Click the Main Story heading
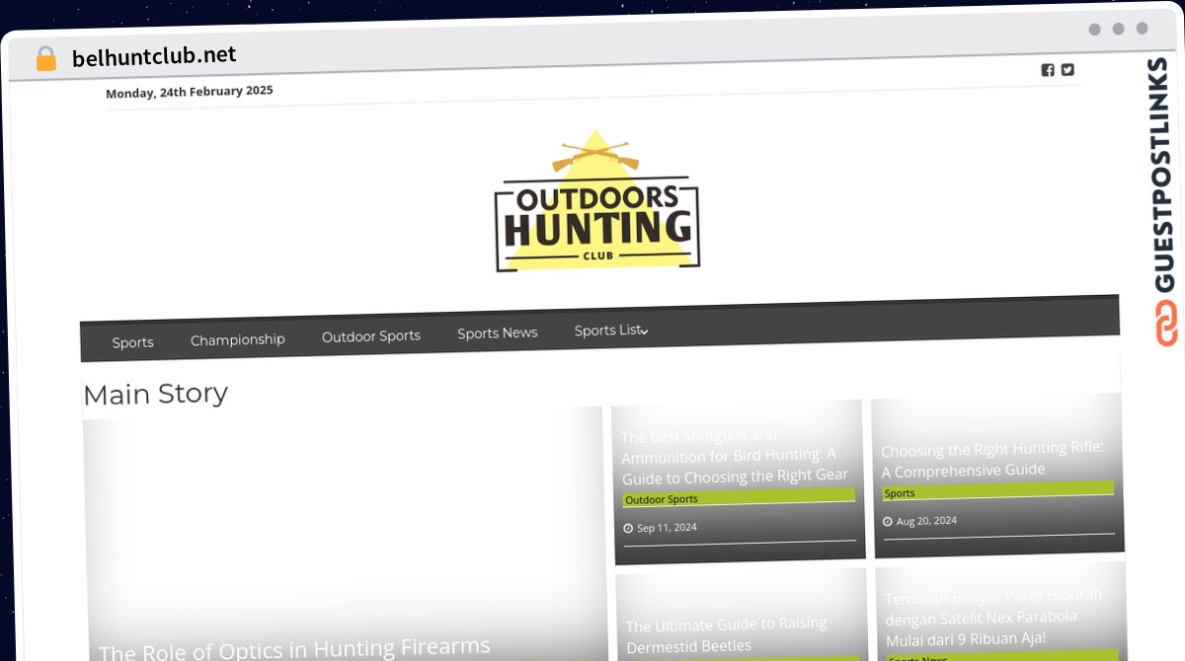This screenshot has width=1185, height=661. click(155, 394)
